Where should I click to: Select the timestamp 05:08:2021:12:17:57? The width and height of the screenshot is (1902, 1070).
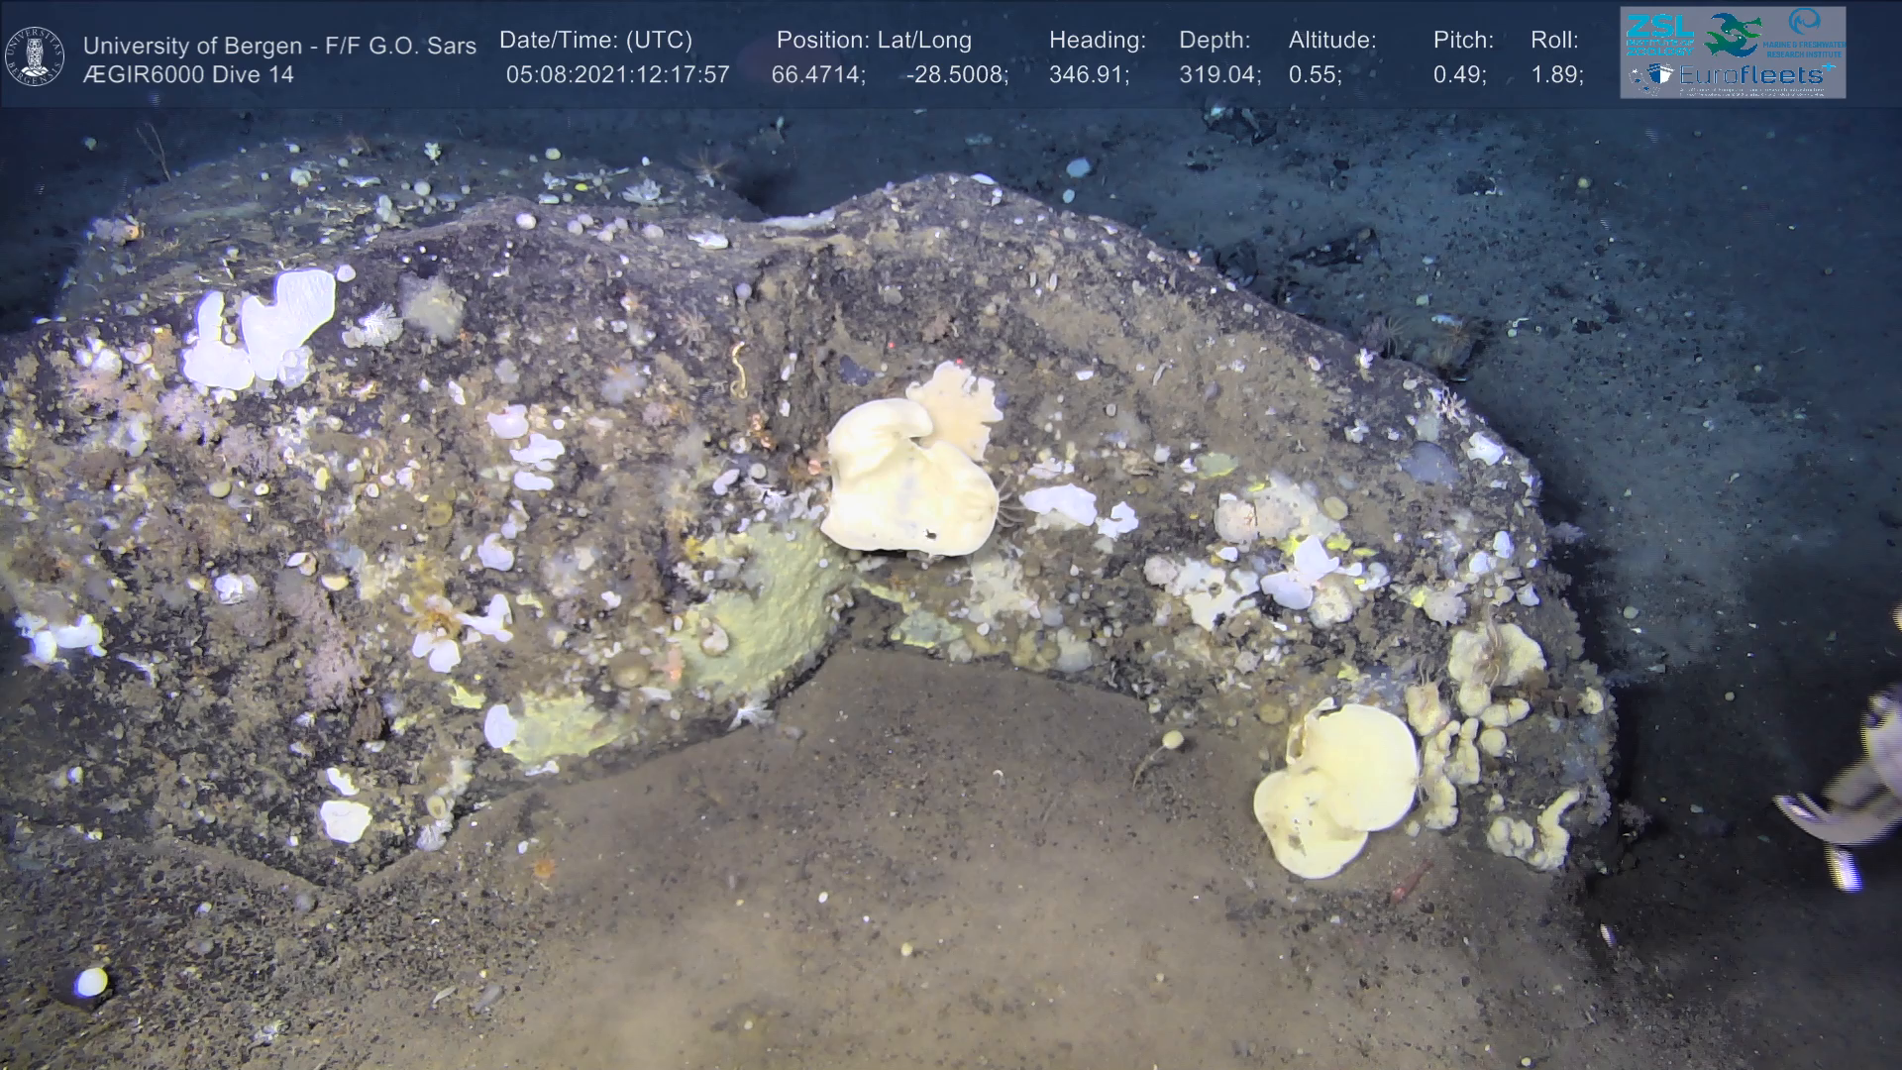click(x=617, y=74)
